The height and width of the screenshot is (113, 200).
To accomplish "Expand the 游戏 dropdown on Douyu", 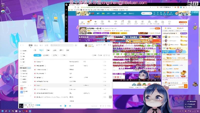I will (119, 14).
